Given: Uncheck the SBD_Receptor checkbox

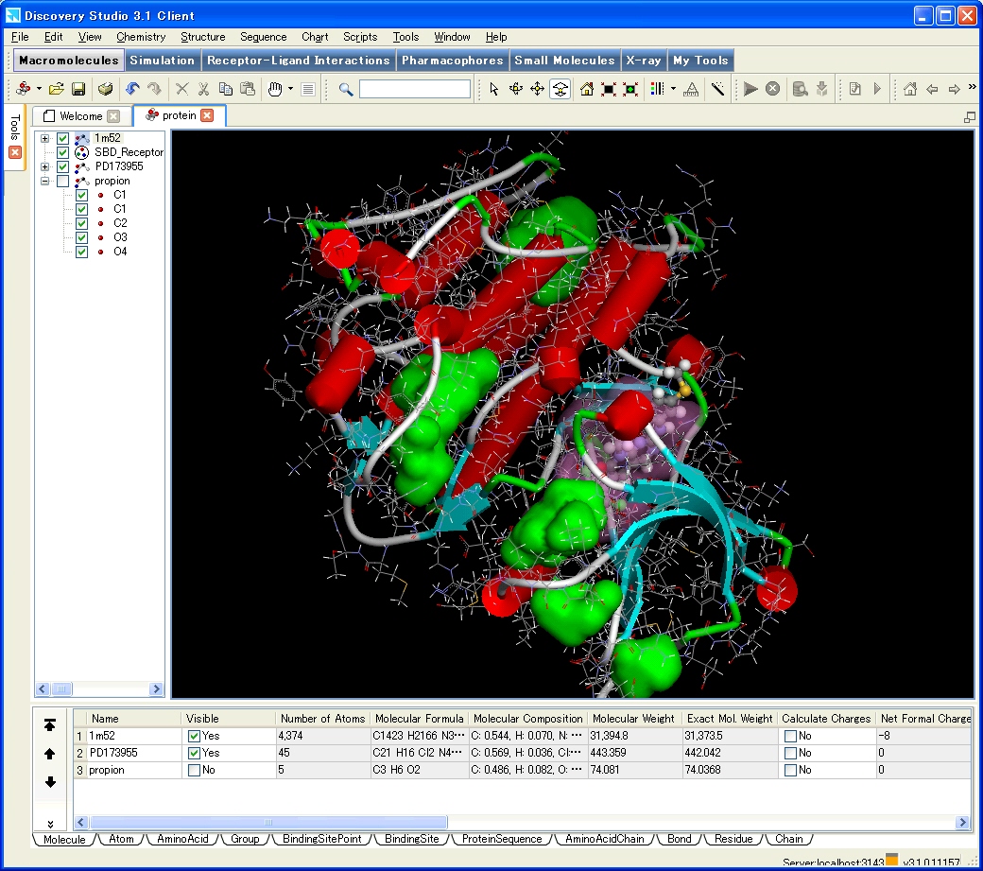Looking at the screenshot, I should click(x=62, y=152).
